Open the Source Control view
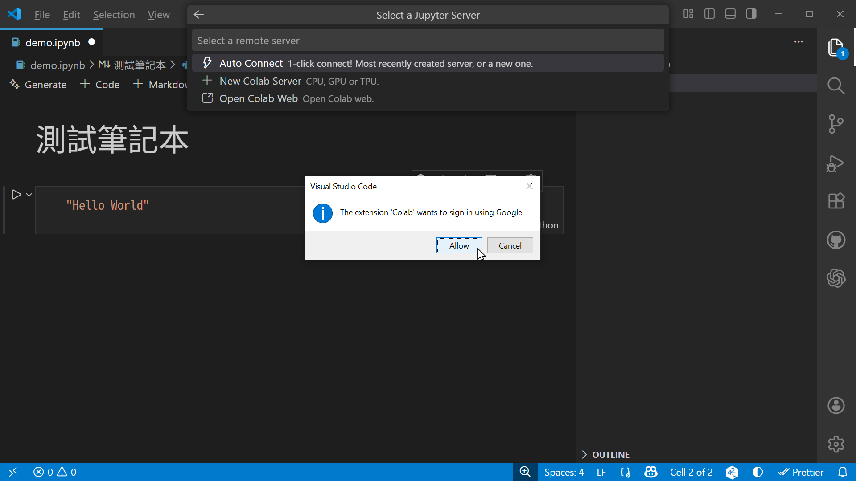The width and height of the screenshot is (856, 481). [x=836, y=124]
